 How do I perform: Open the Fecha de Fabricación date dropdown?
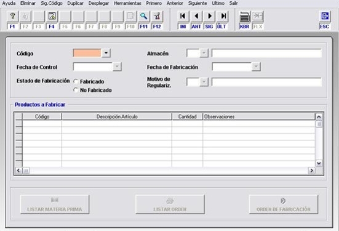point(256,67)
